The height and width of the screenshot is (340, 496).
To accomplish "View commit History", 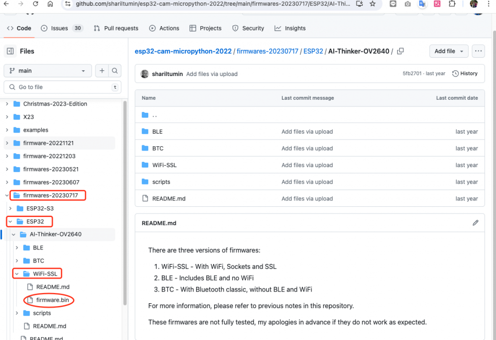I will [465, 74].
